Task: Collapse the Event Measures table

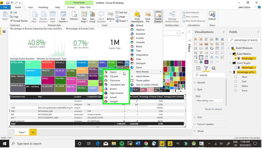Action: point(229,48)
